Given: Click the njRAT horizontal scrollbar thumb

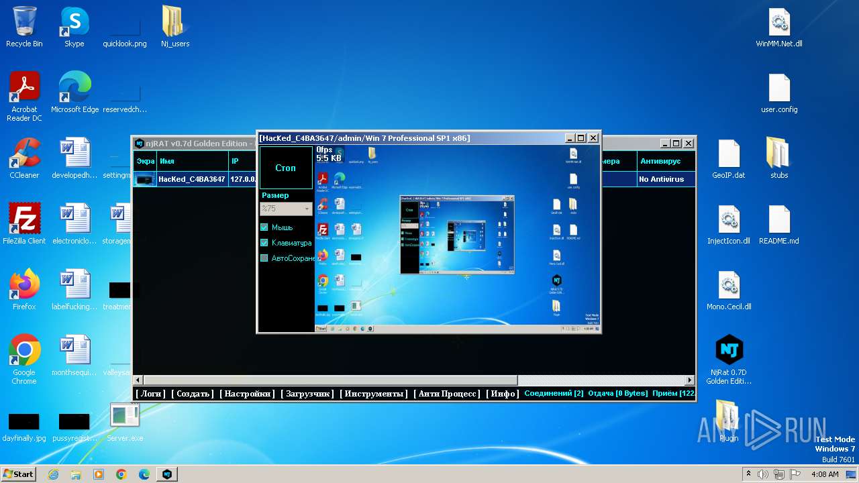Looking at the screenshot, I should [x=330, y=380].
